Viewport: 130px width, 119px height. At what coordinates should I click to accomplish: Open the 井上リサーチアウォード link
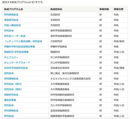(x=17, y=63)
